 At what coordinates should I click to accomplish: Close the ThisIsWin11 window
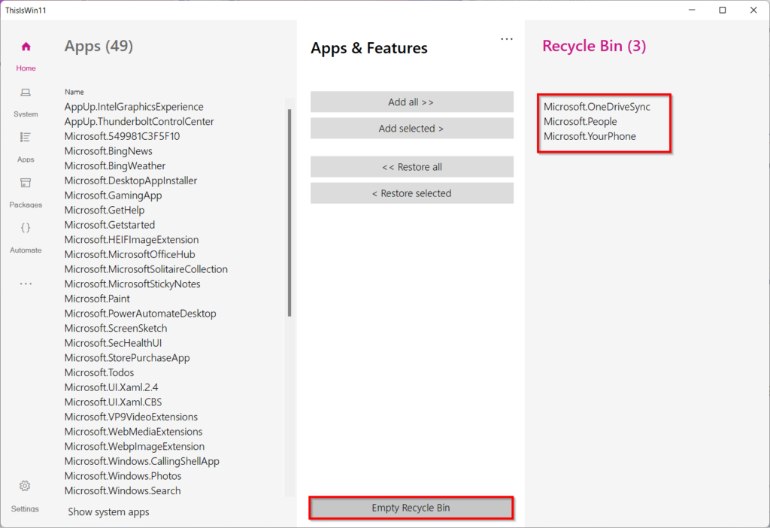(x=753, y=10)
